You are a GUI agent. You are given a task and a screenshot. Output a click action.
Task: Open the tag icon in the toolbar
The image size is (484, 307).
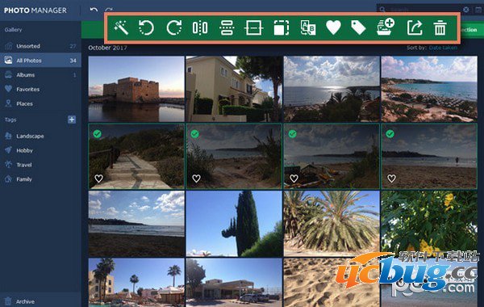(x=358, y=27)
